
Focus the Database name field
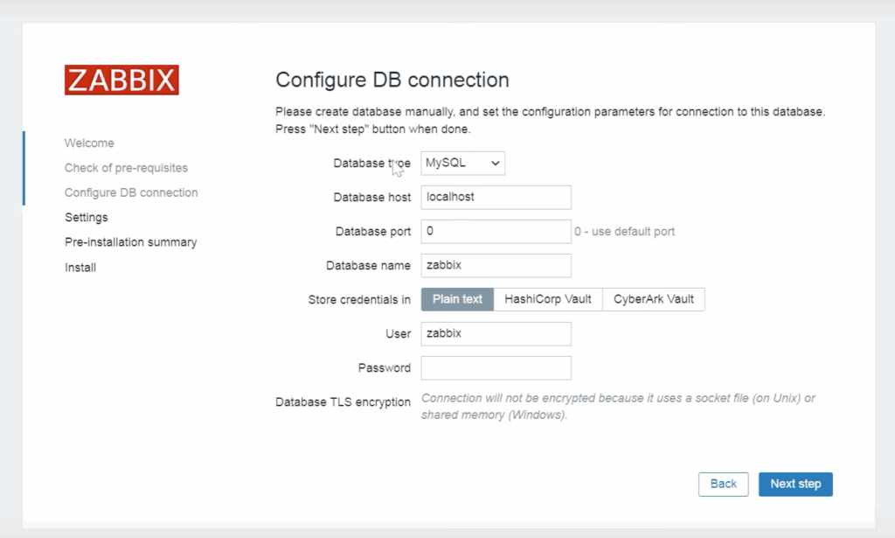[x=496, y=266]
